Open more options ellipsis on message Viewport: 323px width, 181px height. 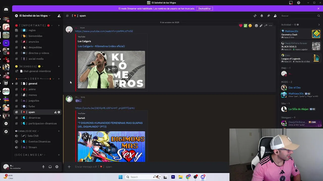[271, 26]
